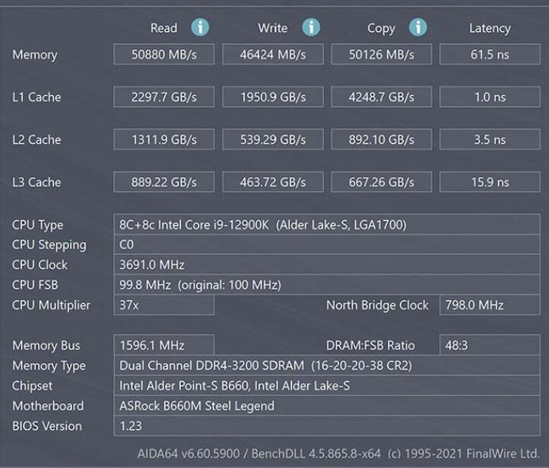Click the info icon next to Read
The image size is (549, 468).
coord(200,27)
